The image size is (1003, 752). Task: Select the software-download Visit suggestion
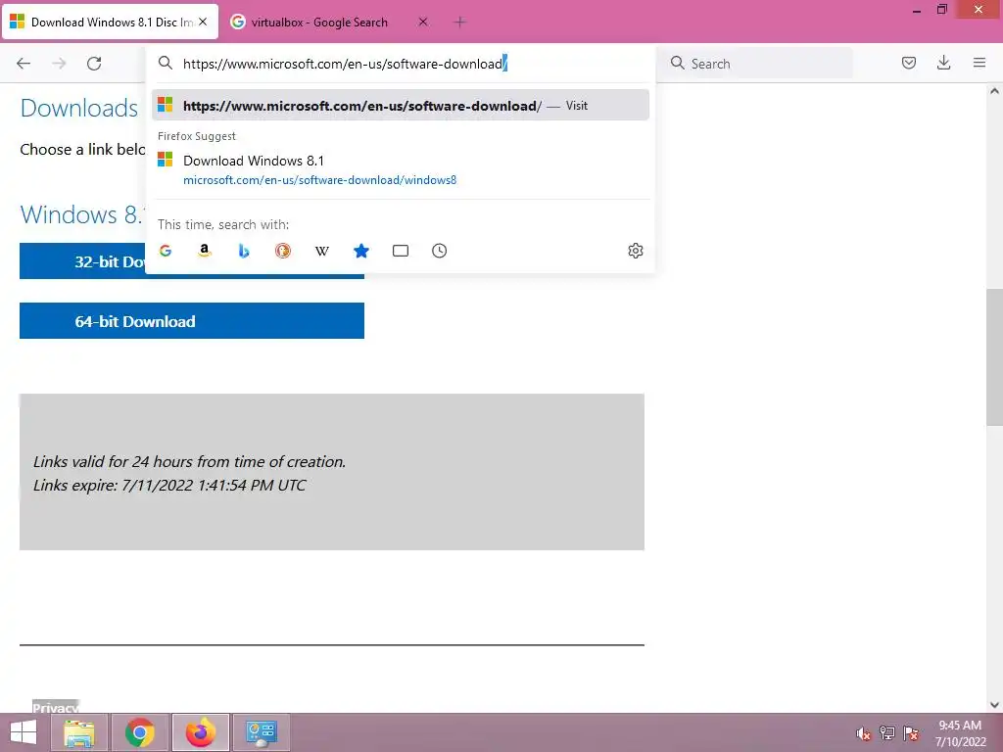pyautogui.click(x=401, y=106)
